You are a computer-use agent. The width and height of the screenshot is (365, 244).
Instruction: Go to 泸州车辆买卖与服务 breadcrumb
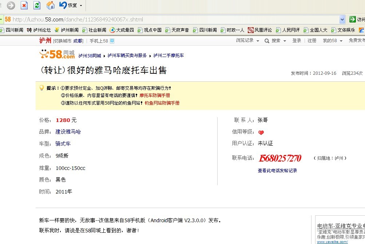127,56
